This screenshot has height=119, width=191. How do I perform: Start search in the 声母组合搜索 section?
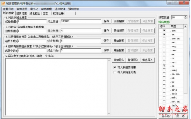pos(119,41)
